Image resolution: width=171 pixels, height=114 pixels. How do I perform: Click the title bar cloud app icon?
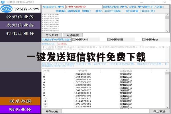coord(3,2)
